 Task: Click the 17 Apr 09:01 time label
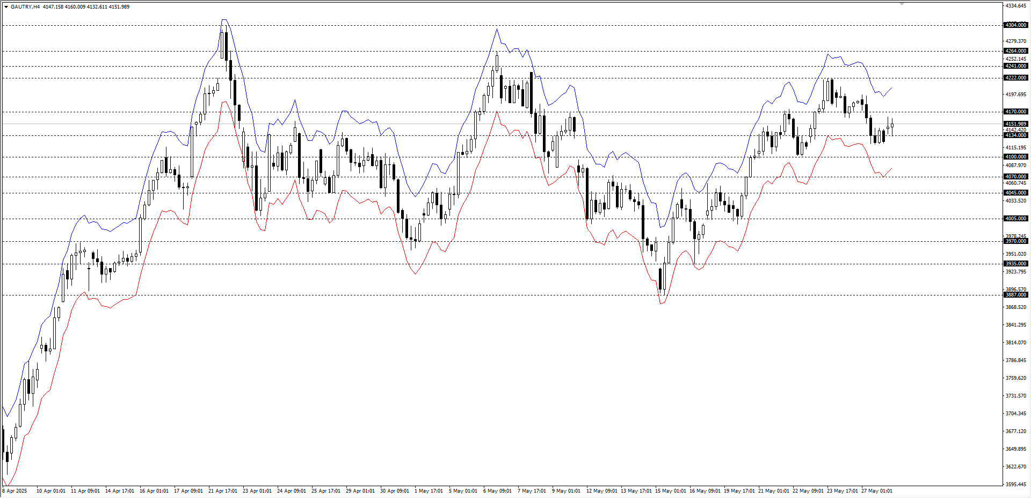(188, 491)
